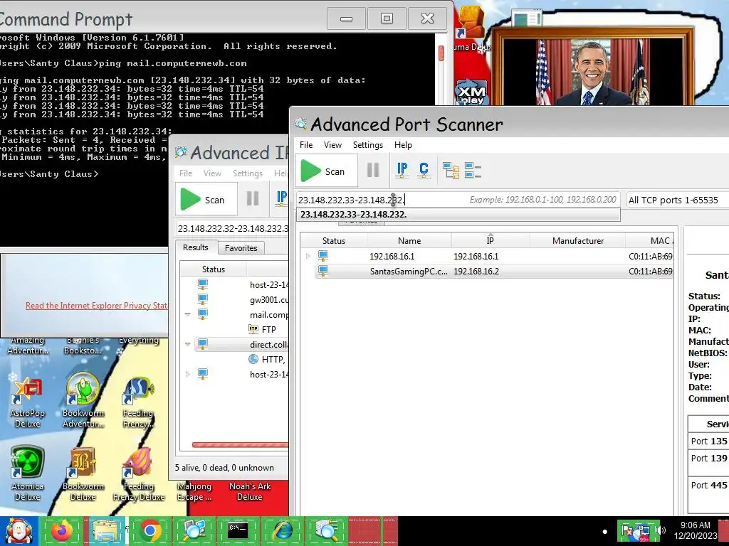The image size is (729, 546).
Task: Open Atomica Deluxe desktop shortcut
Action: coord(27,473)
